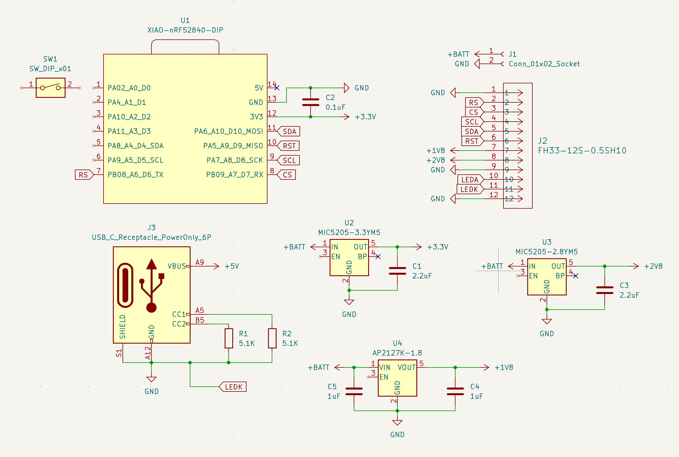The width and height of the screenshot is (679, 457).
Task: Select the RS label on J2 pin 2
Action: pos(475,103)
